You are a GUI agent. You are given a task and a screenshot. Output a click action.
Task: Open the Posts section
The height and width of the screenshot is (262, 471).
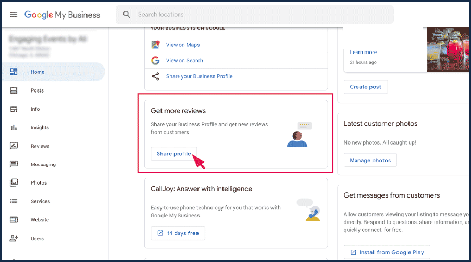coord(37,90)
